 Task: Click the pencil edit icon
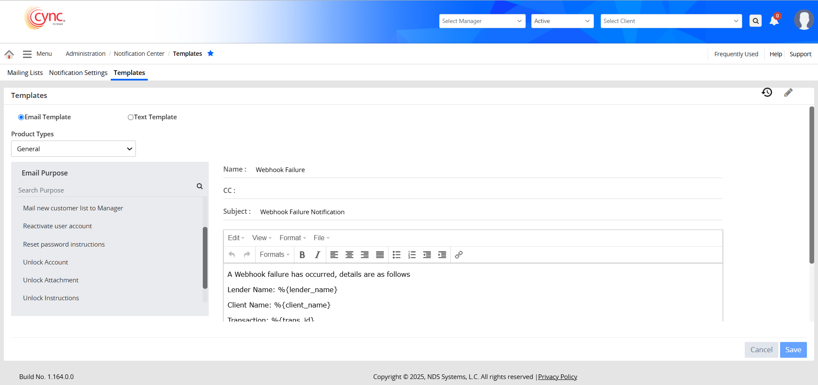788,92
